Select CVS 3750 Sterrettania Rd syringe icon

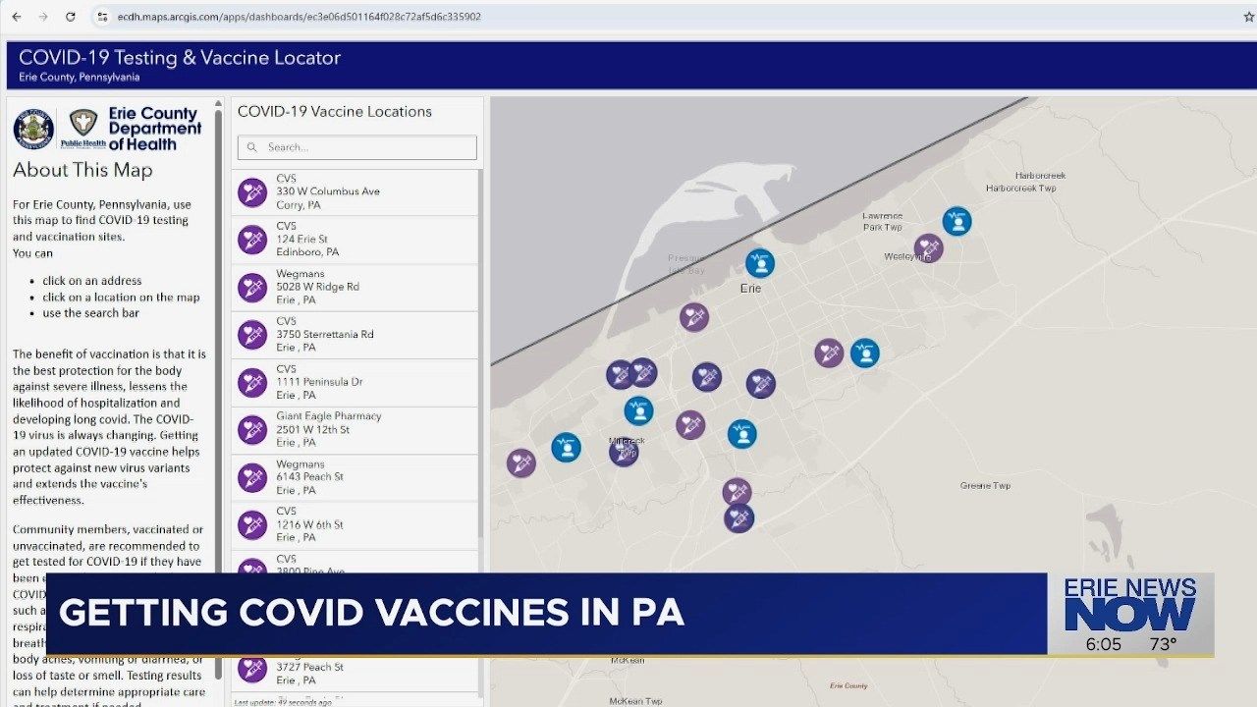coord(252,335)
